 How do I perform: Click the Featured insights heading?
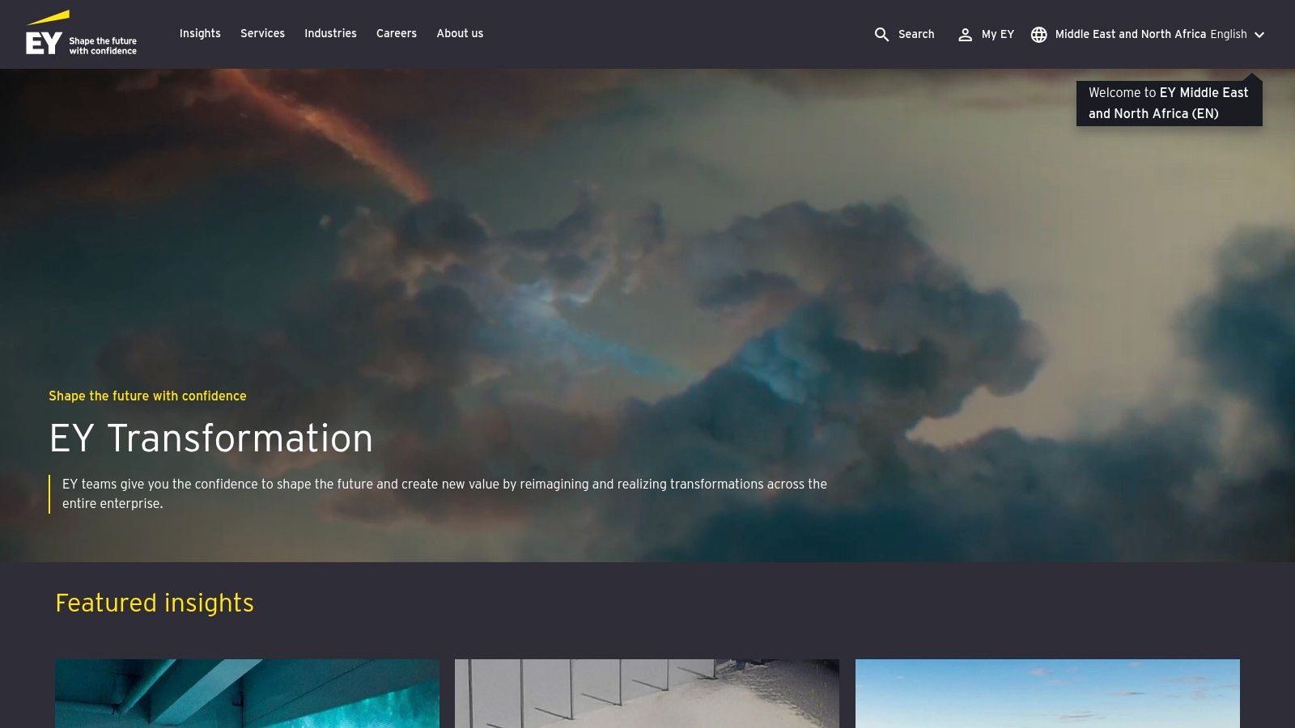pos(155,603)
